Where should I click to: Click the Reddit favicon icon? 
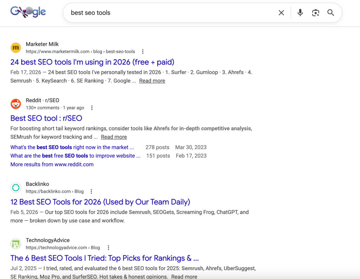(16, 104)
